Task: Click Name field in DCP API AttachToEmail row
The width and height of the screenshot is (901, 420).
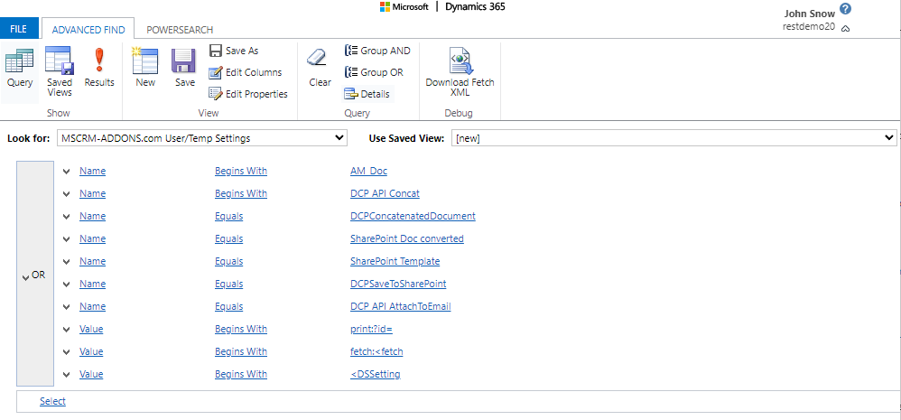Action: [92, 306]
